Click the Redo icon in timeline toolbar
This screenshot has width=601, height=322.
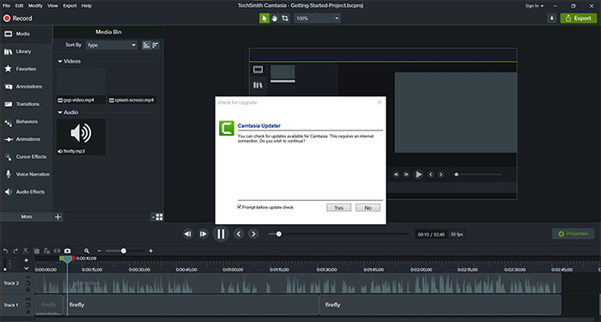coord(15,251)
